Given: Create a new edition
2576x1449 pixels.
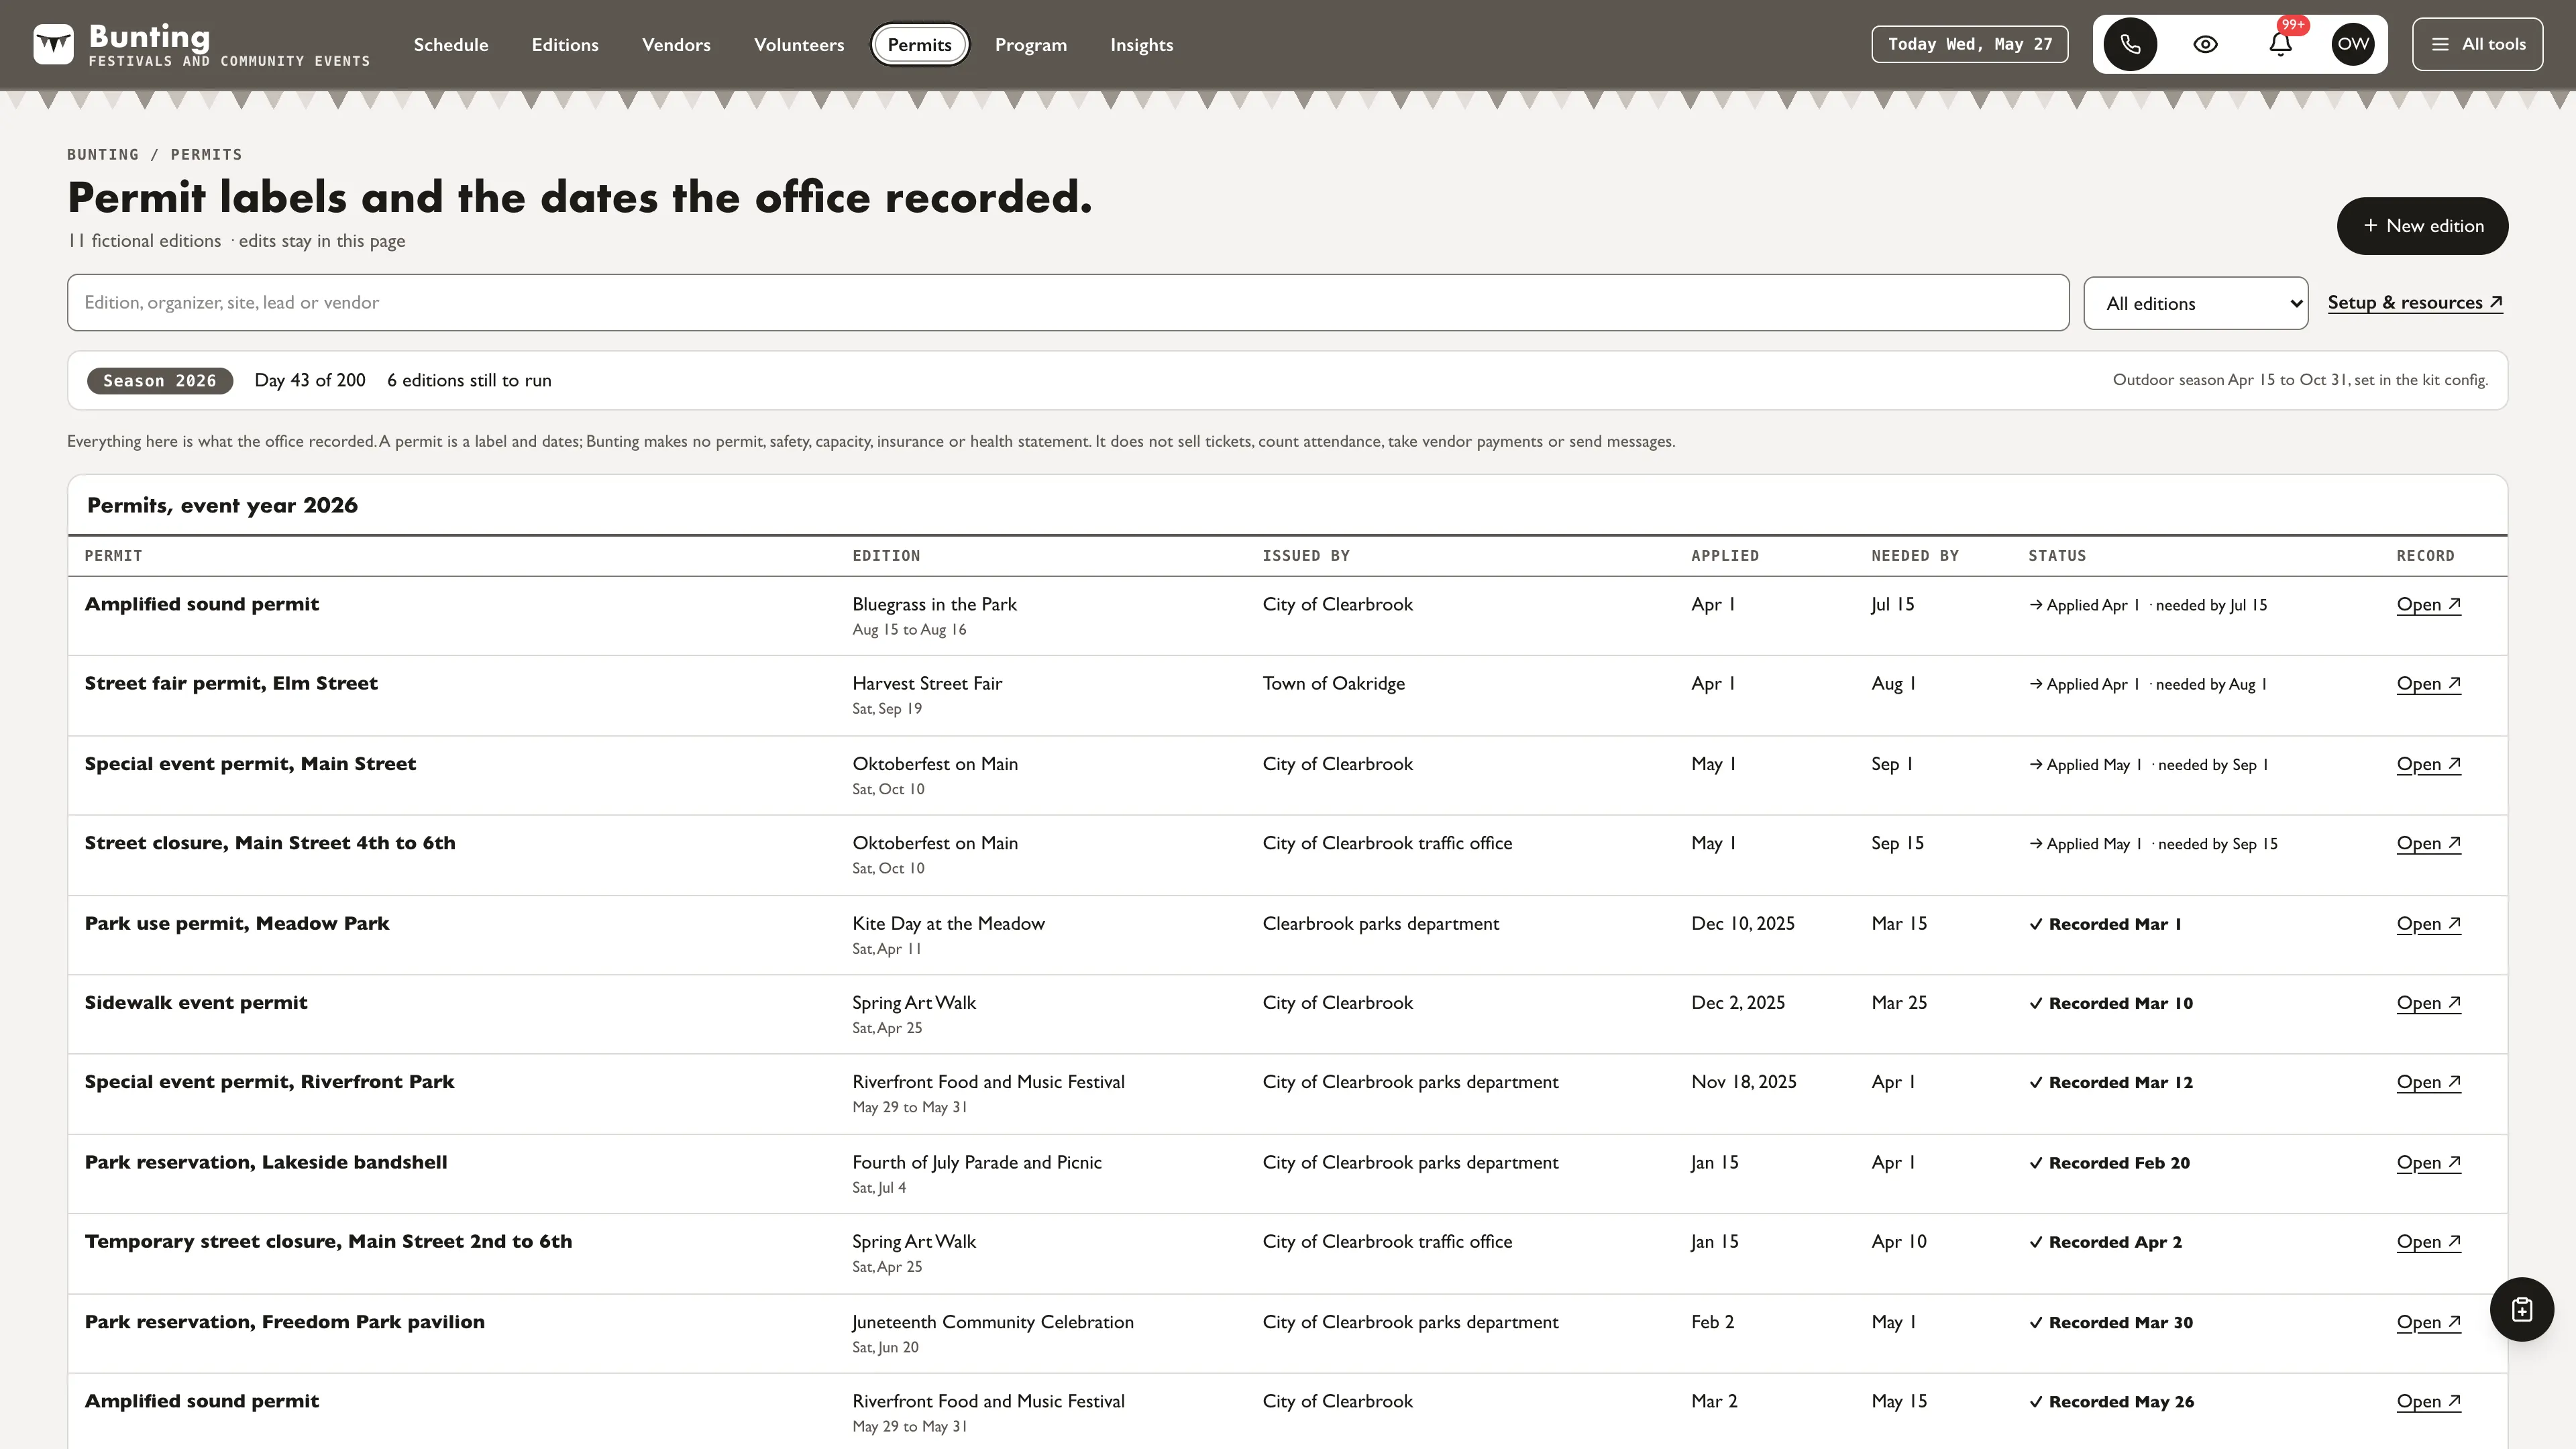Looking at the screenshot, I should coord(2422,226).
